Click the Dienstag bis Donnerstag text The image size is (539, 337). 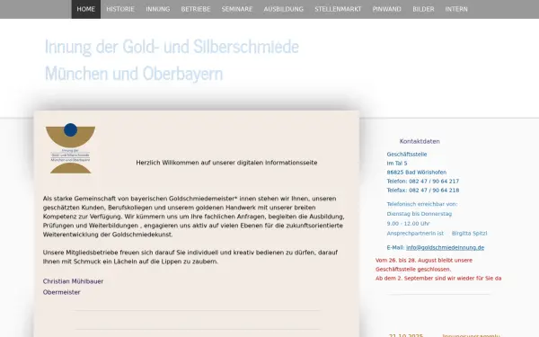[x=419, y=214]
